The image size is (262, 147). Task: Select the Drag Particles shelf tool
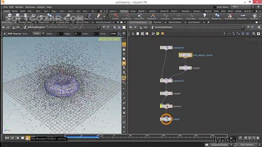point(242,16)
